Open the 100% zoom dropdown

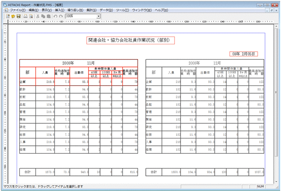pos(98,16)
